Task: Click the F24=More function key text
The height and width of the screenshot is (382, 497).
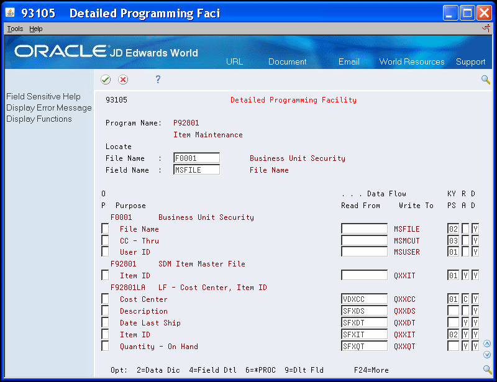Action: tap(371, 370)
